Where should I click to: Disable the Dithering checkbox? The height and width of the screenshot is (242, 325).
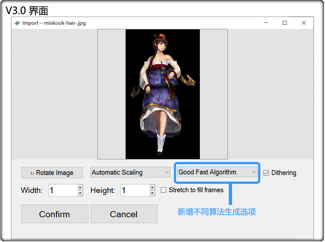[266, 173]
